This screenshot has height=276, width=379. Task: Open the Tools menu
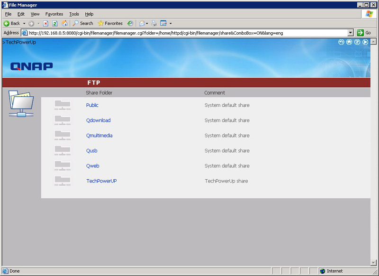pyautogui.click(x=74, y=14)
